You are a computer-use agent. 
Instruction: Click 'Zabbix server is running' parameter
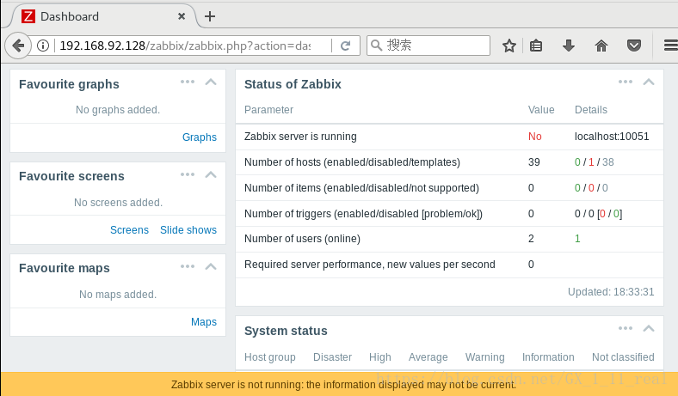tap(300, 137)
